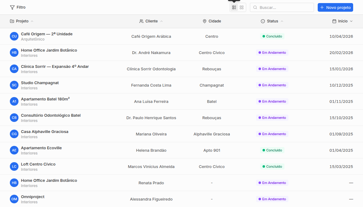
Task: Switch to grid view layout
Action: click(242, 7)
